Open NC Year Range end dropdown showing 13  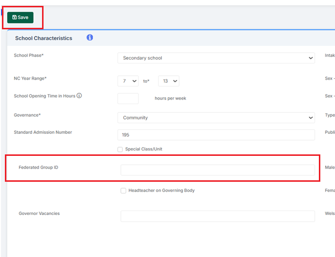[169, 81]
